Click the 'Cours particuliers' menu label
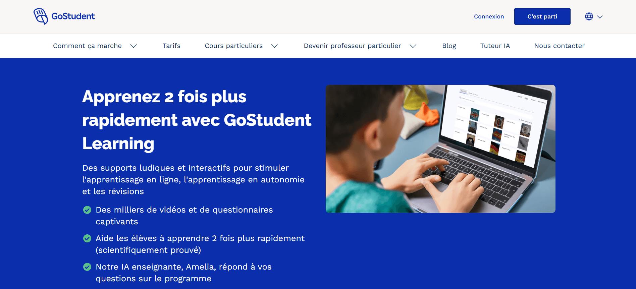 pyautogui.click(x=234, y=46)
